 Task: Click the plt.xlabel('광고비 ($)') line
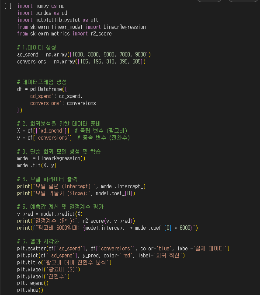click(x=49, y=270)
